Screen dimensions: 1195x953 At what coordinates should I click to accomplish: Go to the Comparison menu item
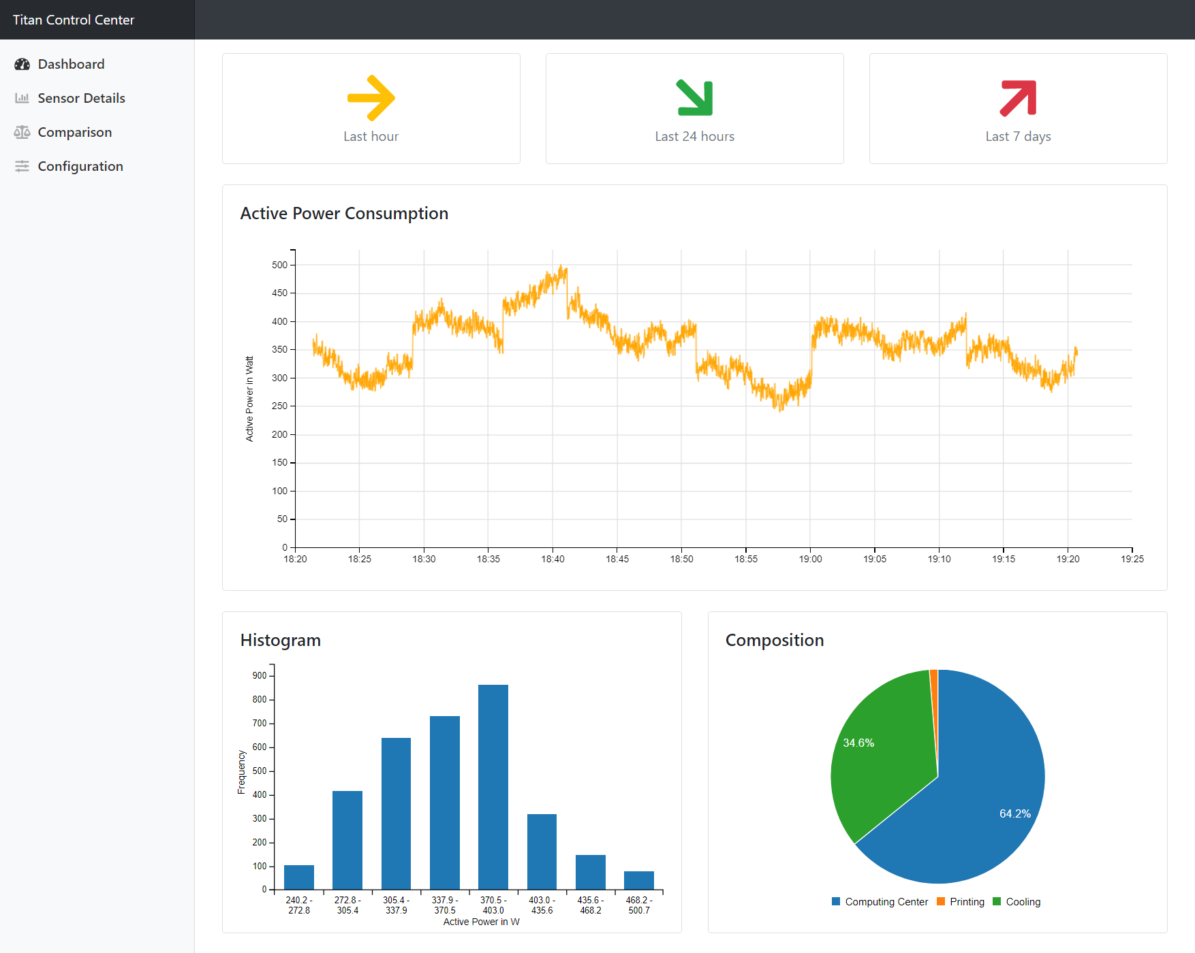(74, 132)
